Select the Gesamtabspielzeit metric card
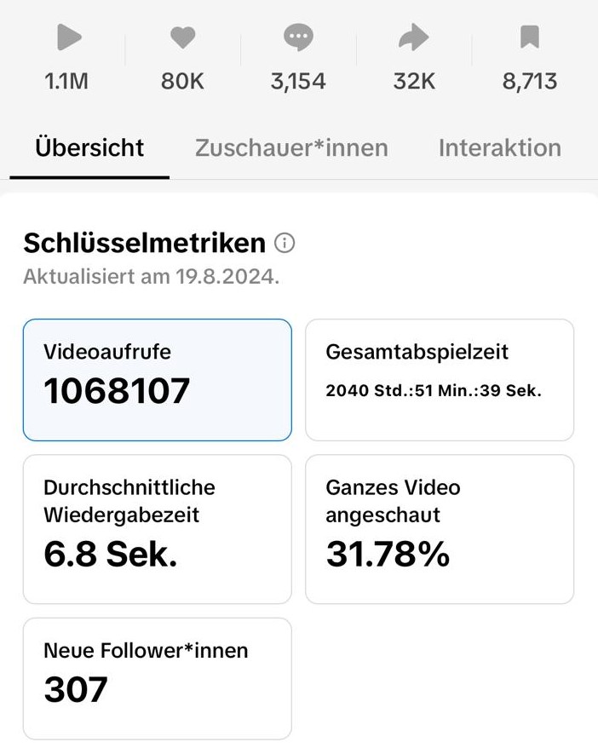598x748 pixels. (x=440, y=379)
